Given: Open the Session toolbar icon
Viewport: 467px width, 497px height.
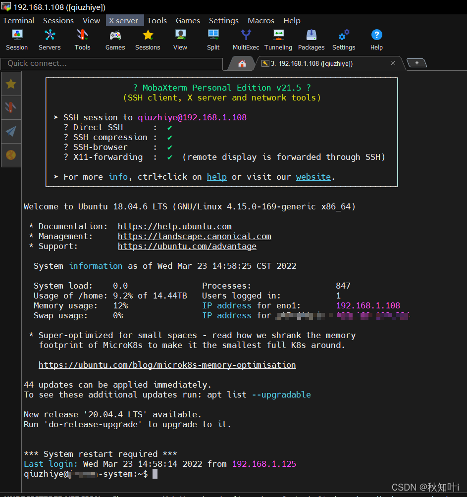Looking at the screenshot, I should click(x=17, y=40).
